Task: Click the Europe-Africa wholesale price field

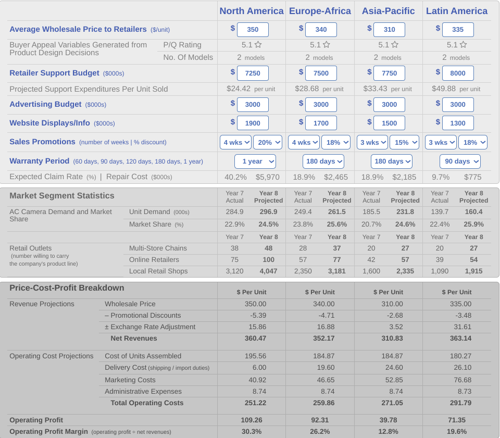Action: tap(321, 30)
